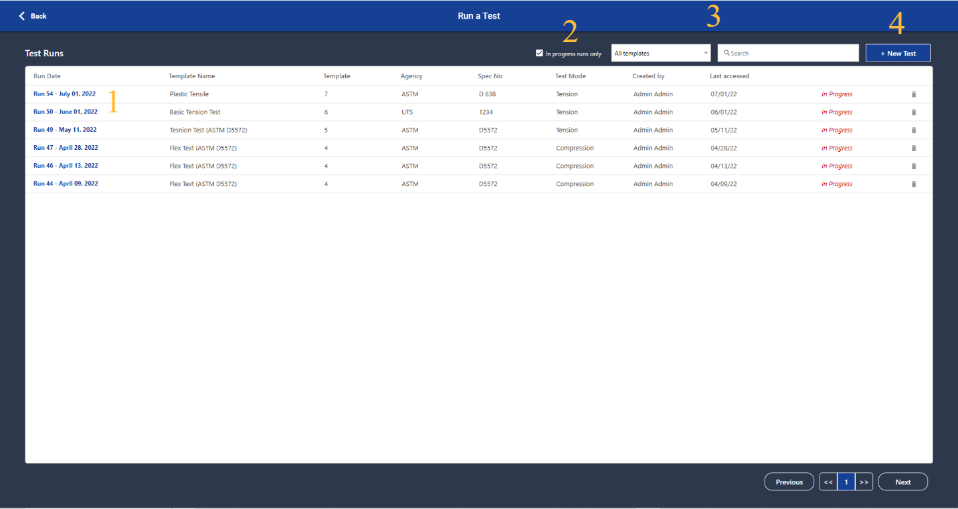Click the In Progress status for Run 44
The height and width of the screenshot is (509, 958).
click(x=837, y=184)
